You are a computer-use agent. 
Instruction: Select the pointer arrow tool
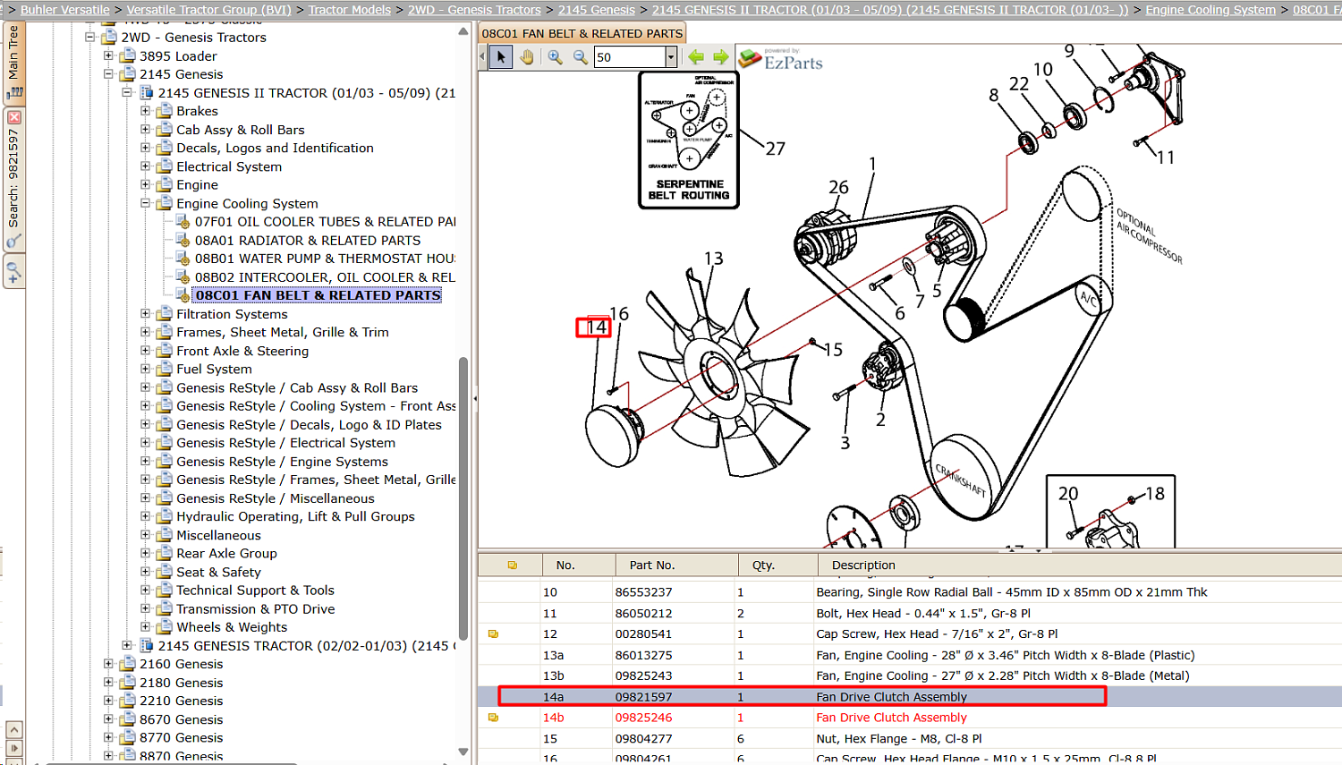pos(501,57)
